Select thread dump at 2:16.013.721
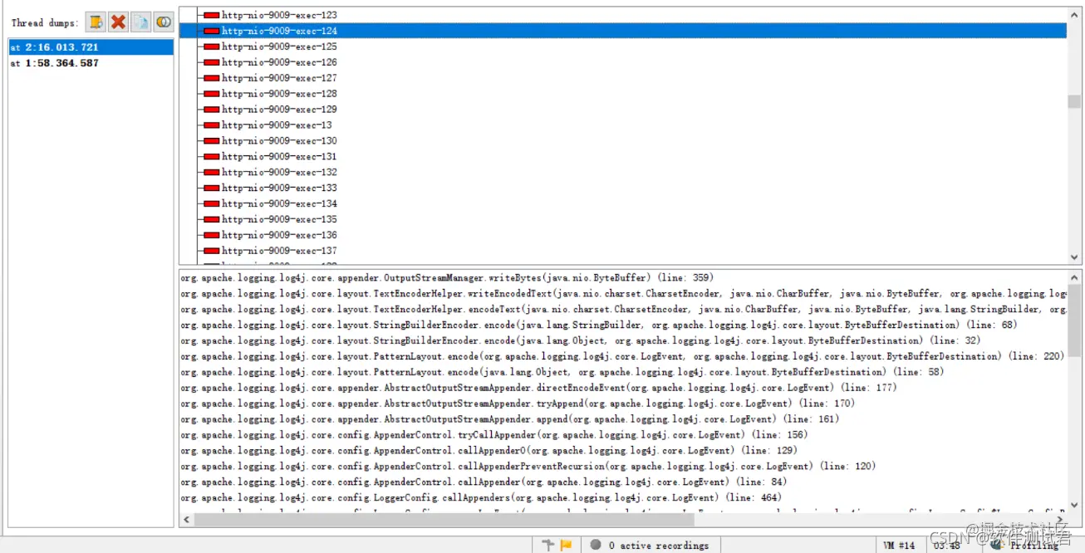This screenshot has height=553, width=1085. click(91, 47)
